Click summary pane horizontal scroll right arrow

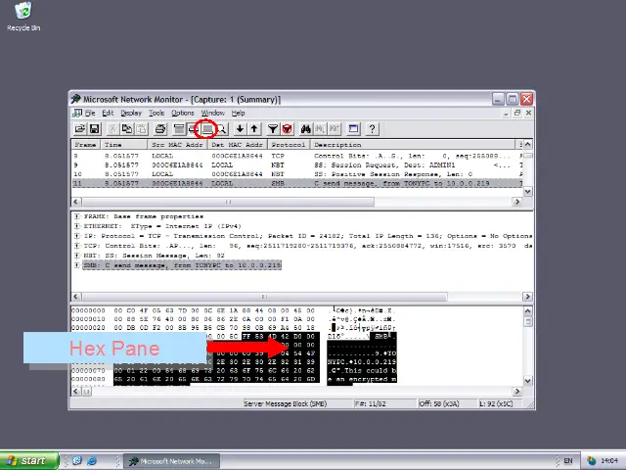tap(517, 202)
